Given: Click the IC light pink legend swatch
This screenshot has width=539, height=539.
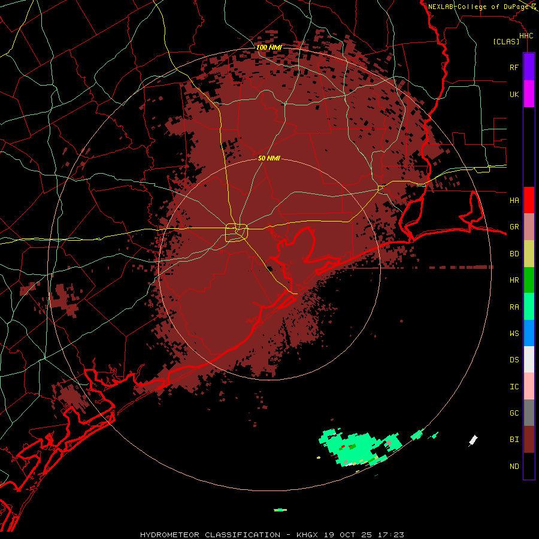Looking at the screenshot, I should [x=529, y=386].
